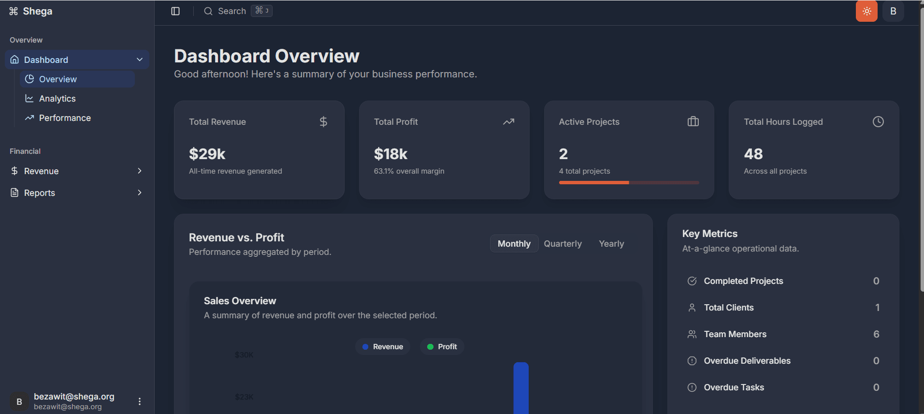Click the page vertical scrollbar
The height and width of the screenshot is (414, 924).
[x=921, y=150]
